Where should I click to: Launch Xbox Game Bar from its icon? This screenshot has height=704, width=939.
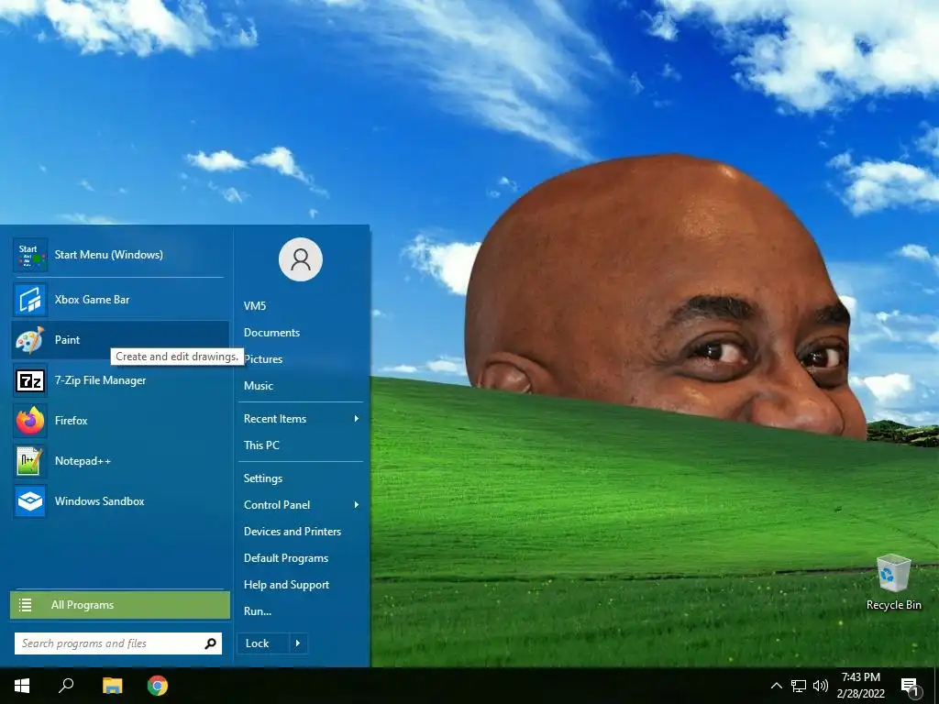[x=30, y=300]
